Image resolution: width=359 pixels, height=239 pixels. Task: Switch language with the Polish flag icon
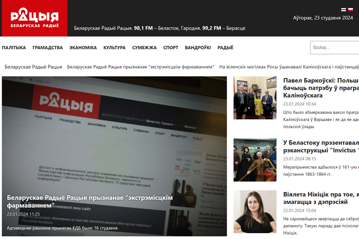pyautogui.click(x=350, y=9)
